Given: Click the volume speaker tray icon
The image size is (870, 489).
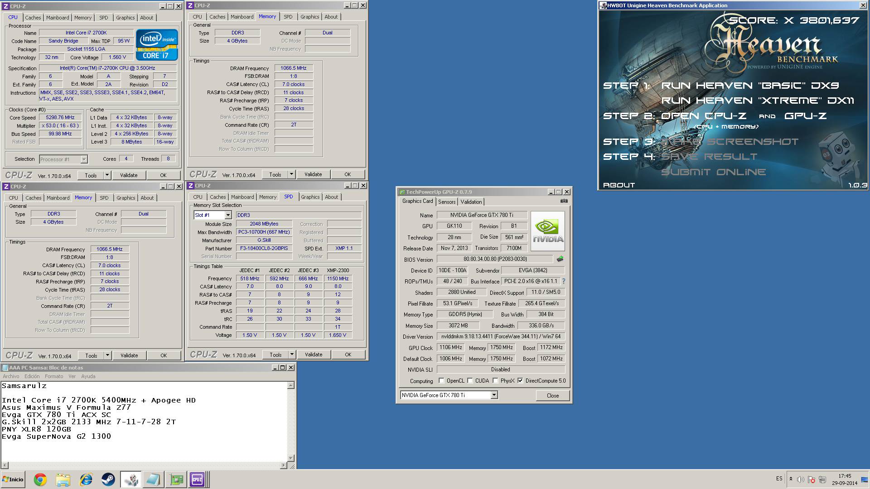Looking at the screenshot, I should click(x=801, y=479).
